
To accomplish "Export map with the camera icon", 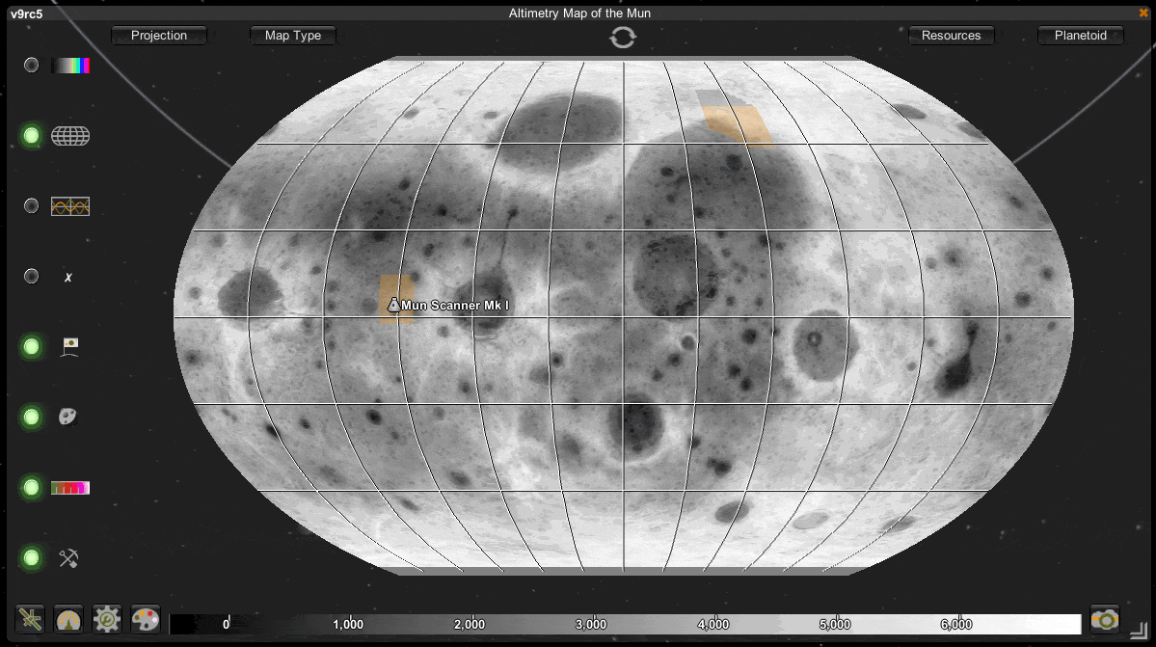I will click(x=1105, y=620).
